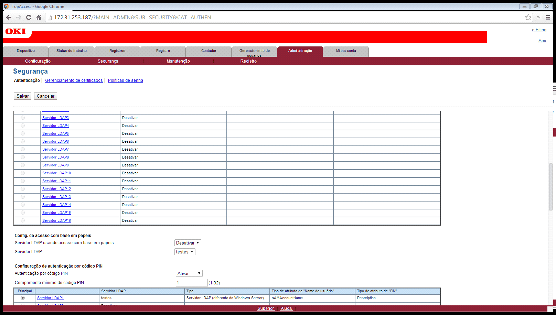Click the Home icon in Chrome toolbar
556x315 pixels.
[x=39, y=18]
